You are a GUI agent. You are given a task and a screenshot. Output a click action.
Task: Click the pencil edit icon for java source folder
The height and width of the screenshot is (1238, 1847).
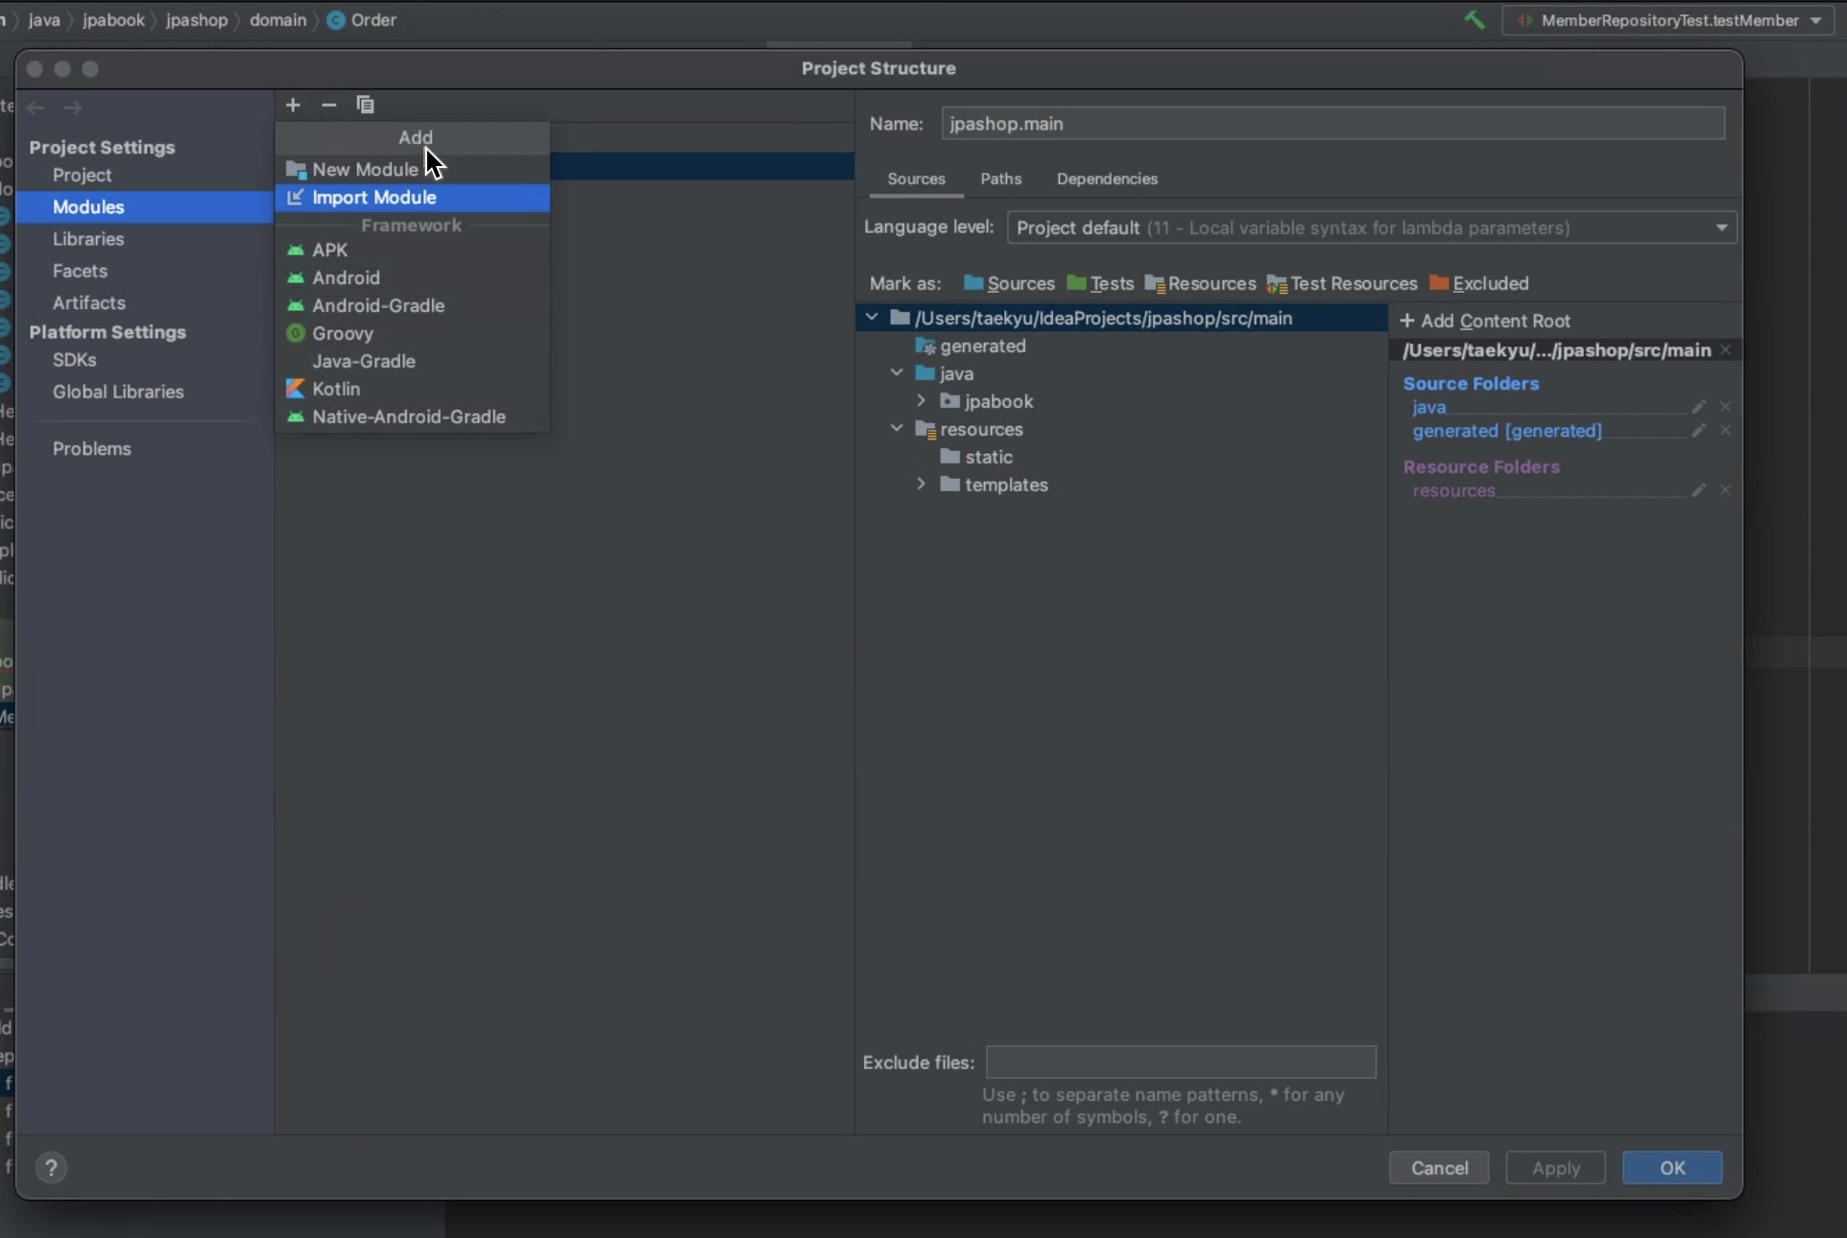pyautogui.click(x=1698, y=407)
